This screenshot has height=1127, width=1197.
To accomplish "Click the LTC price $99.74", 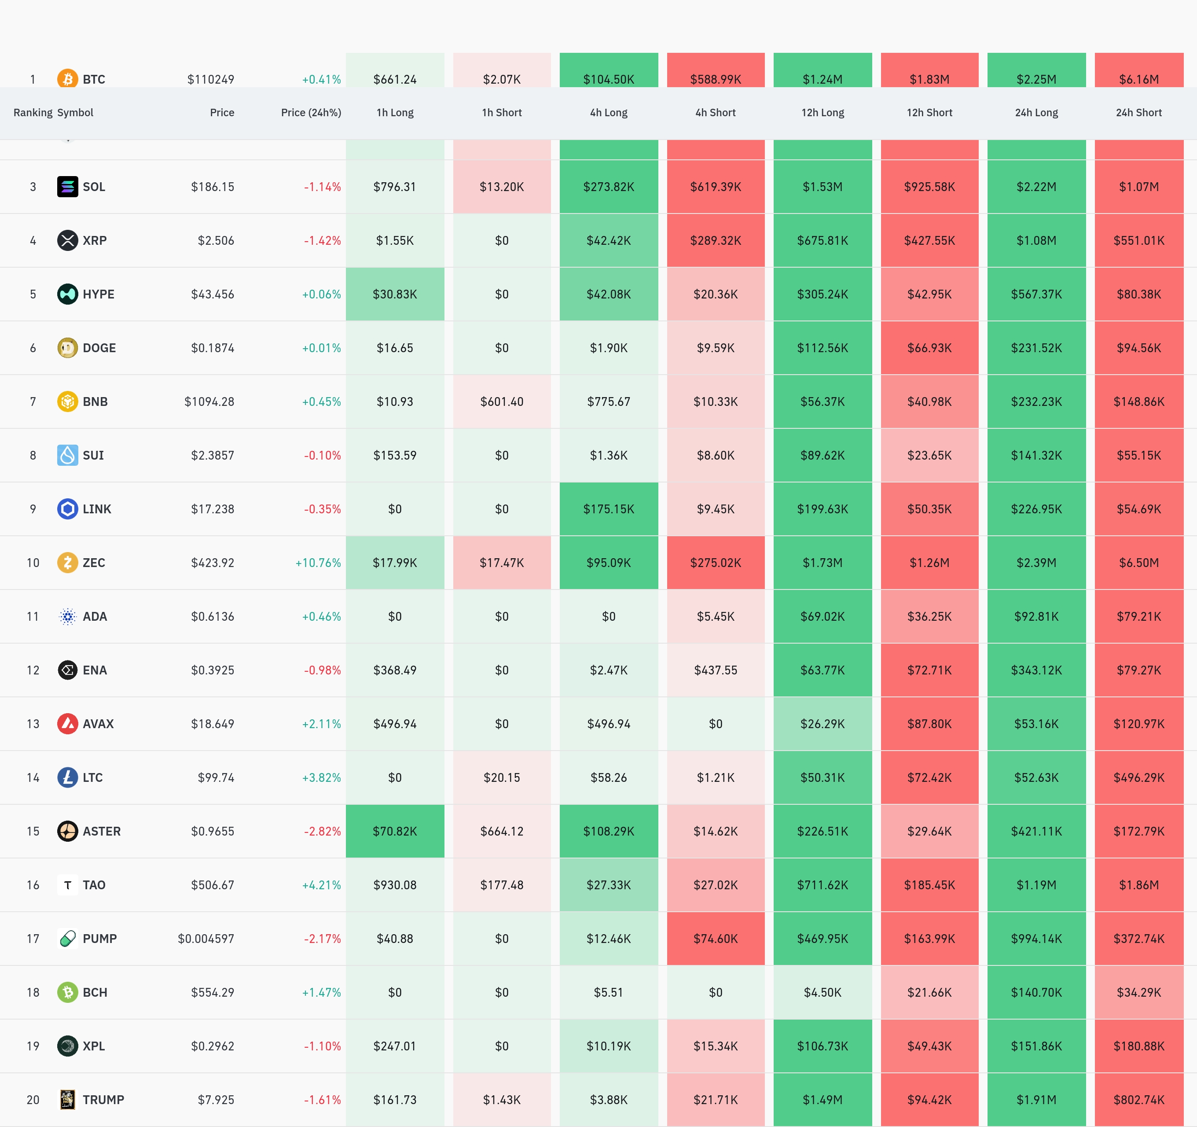I will 216,777.
